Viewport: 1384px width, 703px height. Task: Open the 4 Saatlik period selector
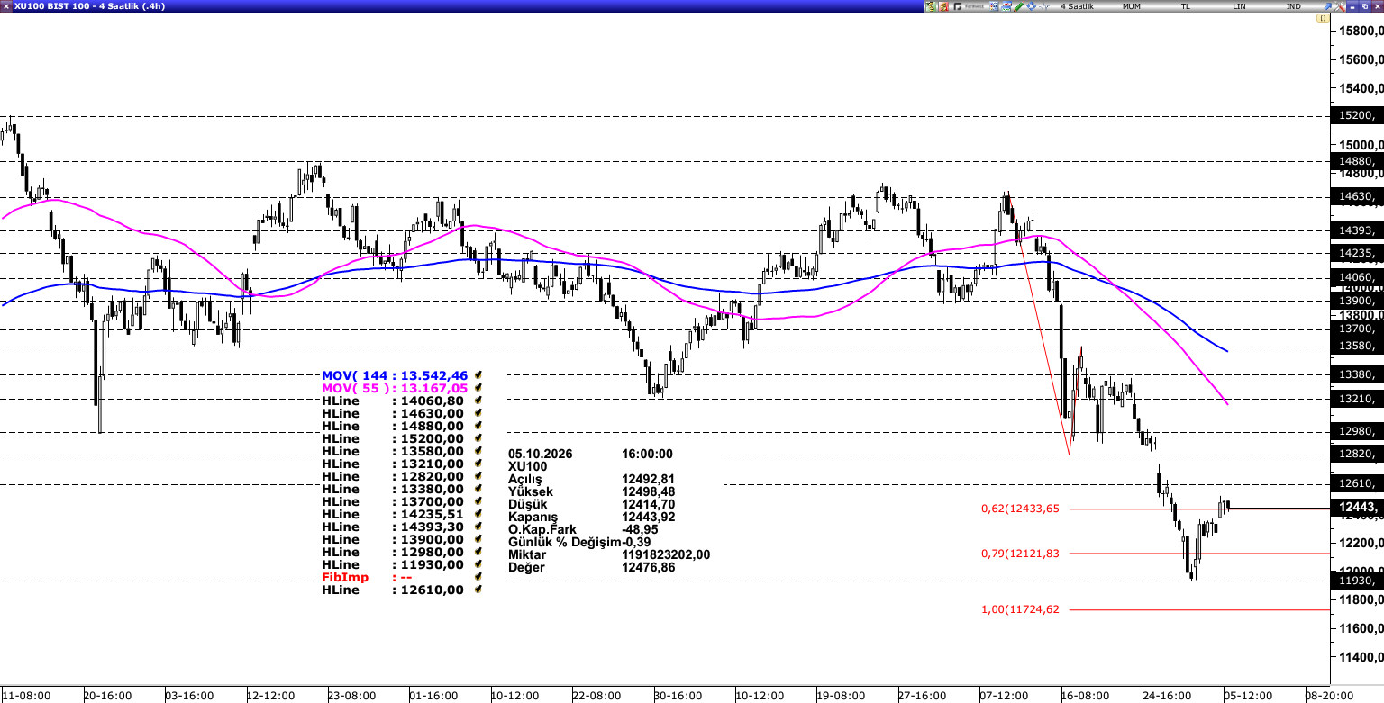[x=1077, y=6]
